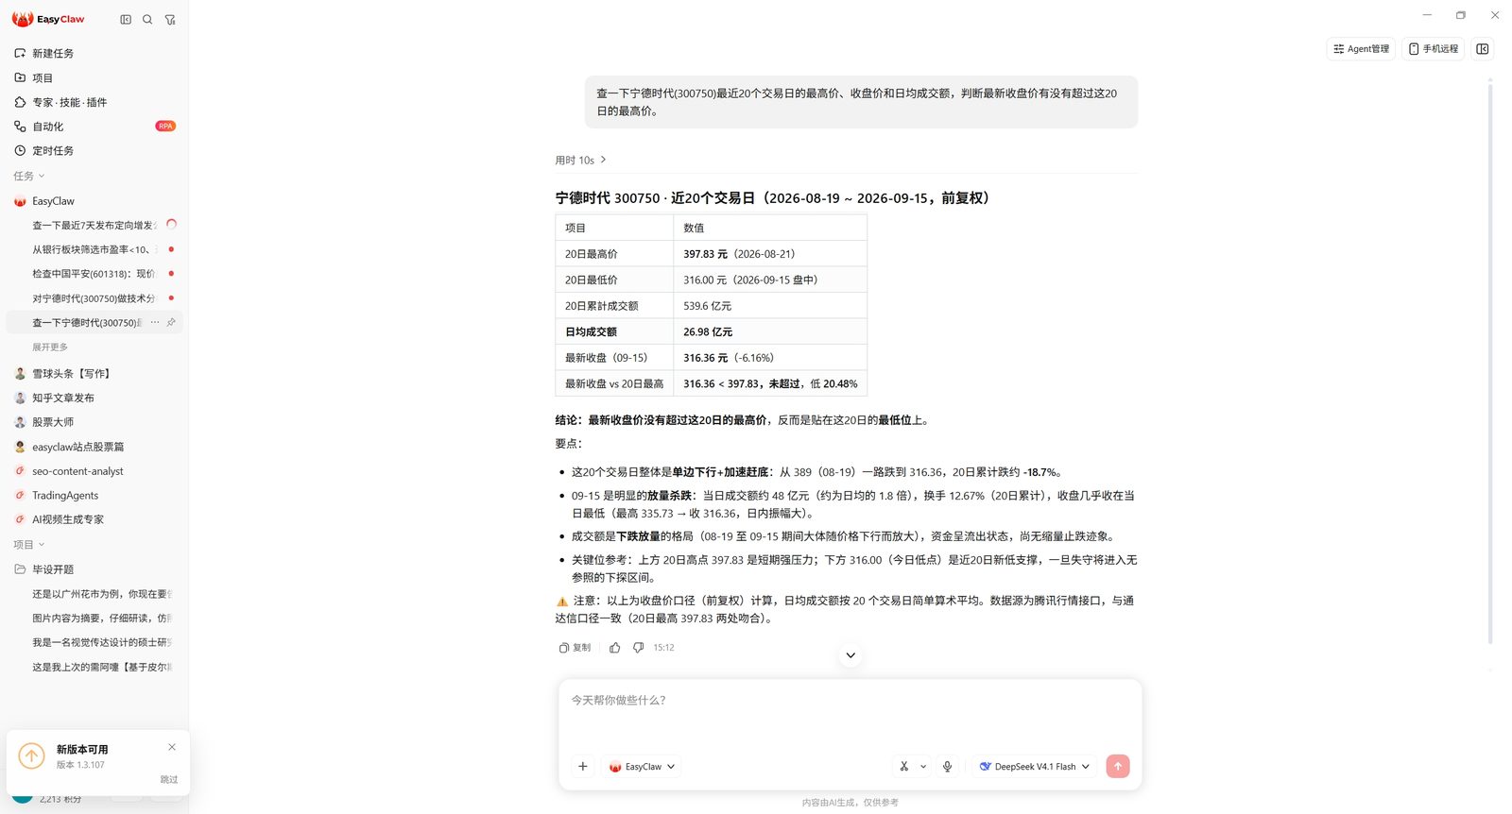This screenshot has width=1512, height=814.
Task: Open task 从银行板块筛选市盈率<10
Action: click(94, 249)
